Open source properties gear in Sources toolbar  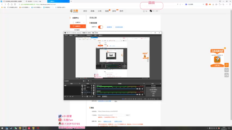[x=87, y=96]
